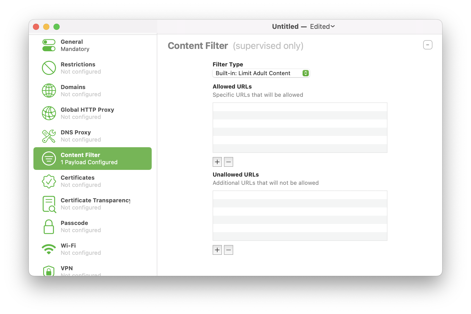471x314 pixels.
Task: Remove selected Allowed URL with minus button
Action: pos(229,162)
